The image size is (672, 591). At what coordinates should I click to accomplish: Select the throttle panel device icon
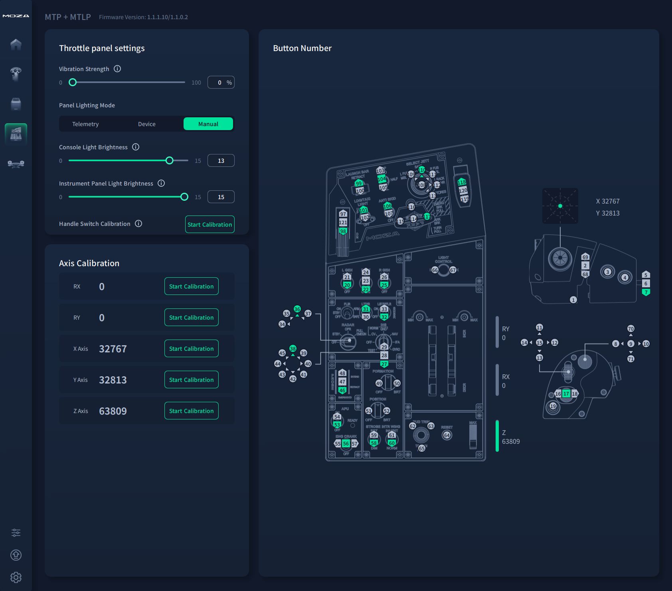(x=16, y=134)
